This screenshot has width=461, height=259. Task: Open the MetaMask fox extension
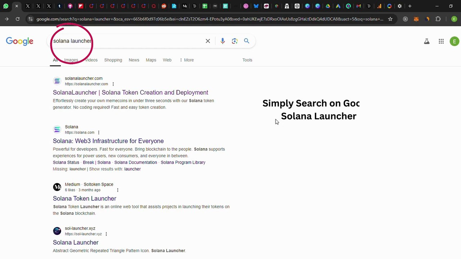point(416,19)
